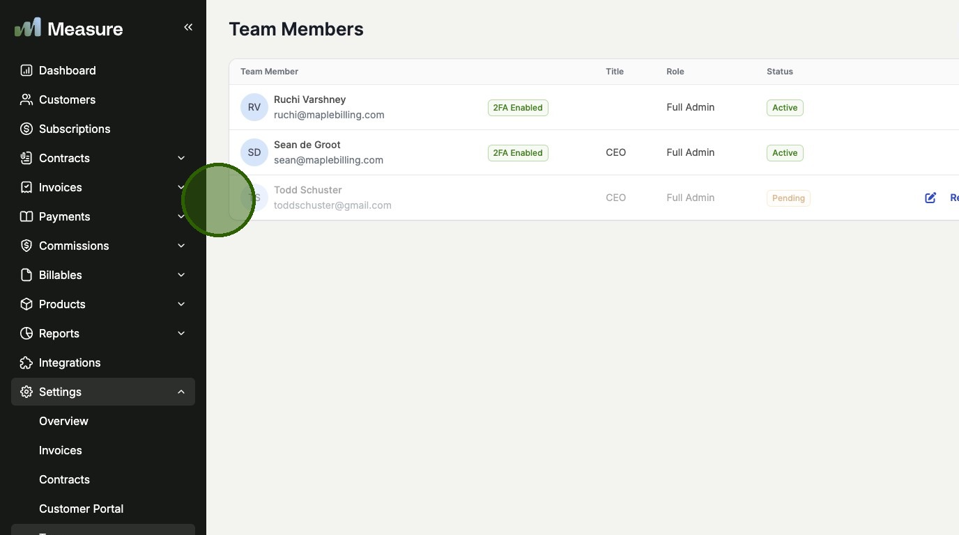This screenshot has width=959, height=535.
Task: Open Invoices via the sidebar icon
Action: click(x=26, y=187)
